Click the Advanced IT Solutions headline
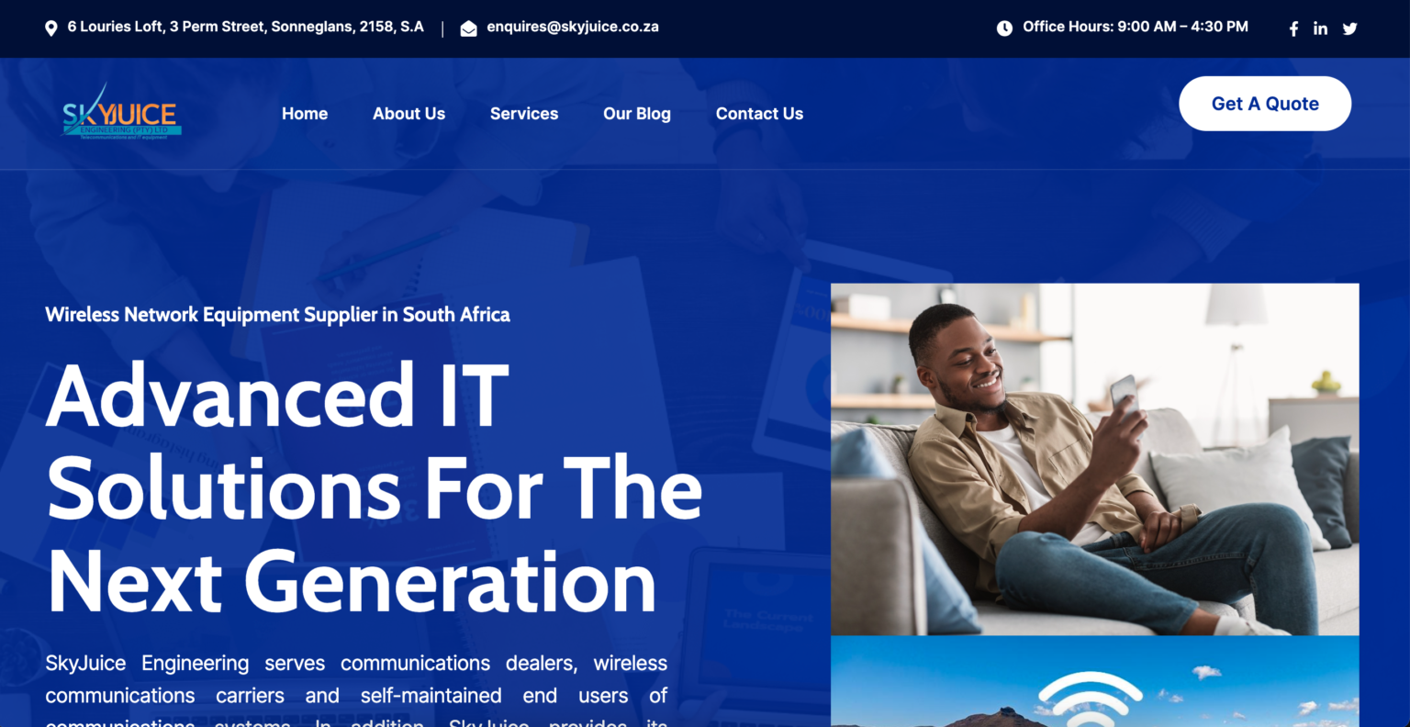 [x=375, y=489]
